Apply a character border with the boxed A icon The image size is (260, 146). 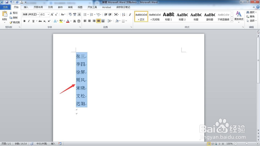[x=79, y=14]
